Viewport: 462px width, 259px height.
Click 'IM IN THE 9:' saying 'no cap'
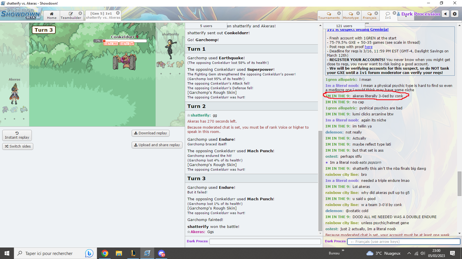click(x=338, y=102)
